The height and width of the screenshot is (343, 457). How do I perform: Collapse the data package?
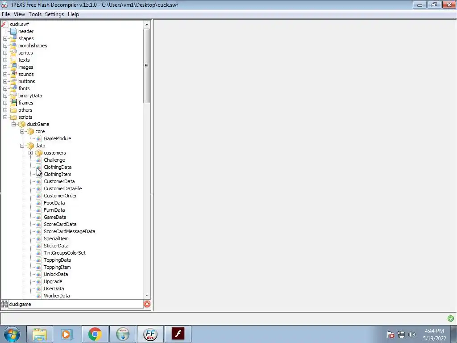(22, 146)
